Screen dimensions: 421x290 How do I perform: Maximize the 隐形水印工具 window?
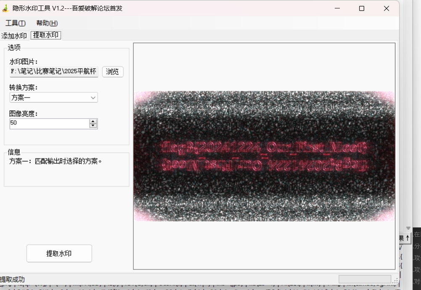click(362, 8)
